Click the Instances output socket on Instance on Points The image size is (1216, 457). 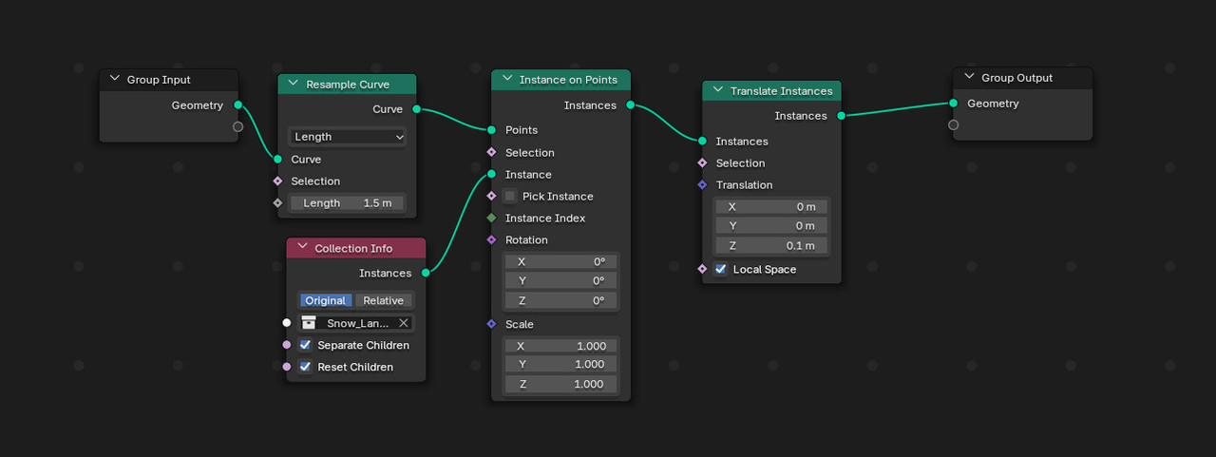[630, 105]
